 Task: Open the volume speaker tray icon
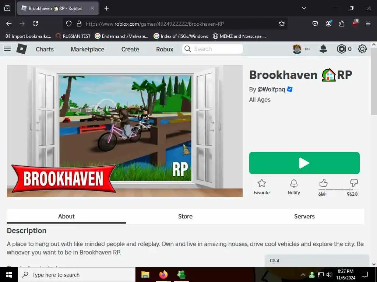pos(329,275)
